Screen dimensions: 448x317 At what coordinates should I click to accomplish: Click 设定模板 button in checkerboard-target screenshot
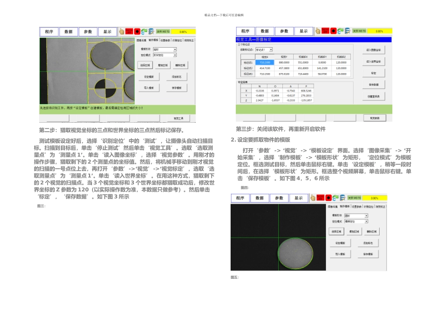pyautogui.click(x=149, y=76)
